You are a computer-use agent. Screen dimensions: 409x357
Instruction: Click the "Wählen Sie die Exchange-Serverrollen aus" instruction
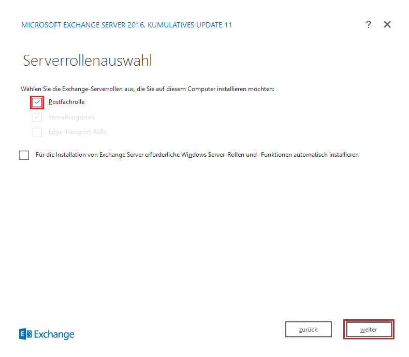point(147,89)
